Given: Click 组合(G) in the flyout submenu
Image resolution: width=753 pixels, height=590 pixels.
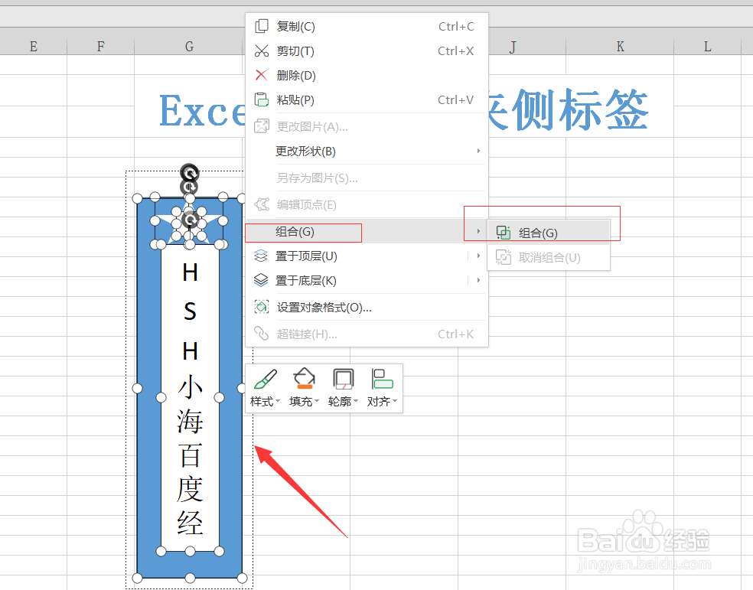Looking at the screenshot, I should 536,232.
